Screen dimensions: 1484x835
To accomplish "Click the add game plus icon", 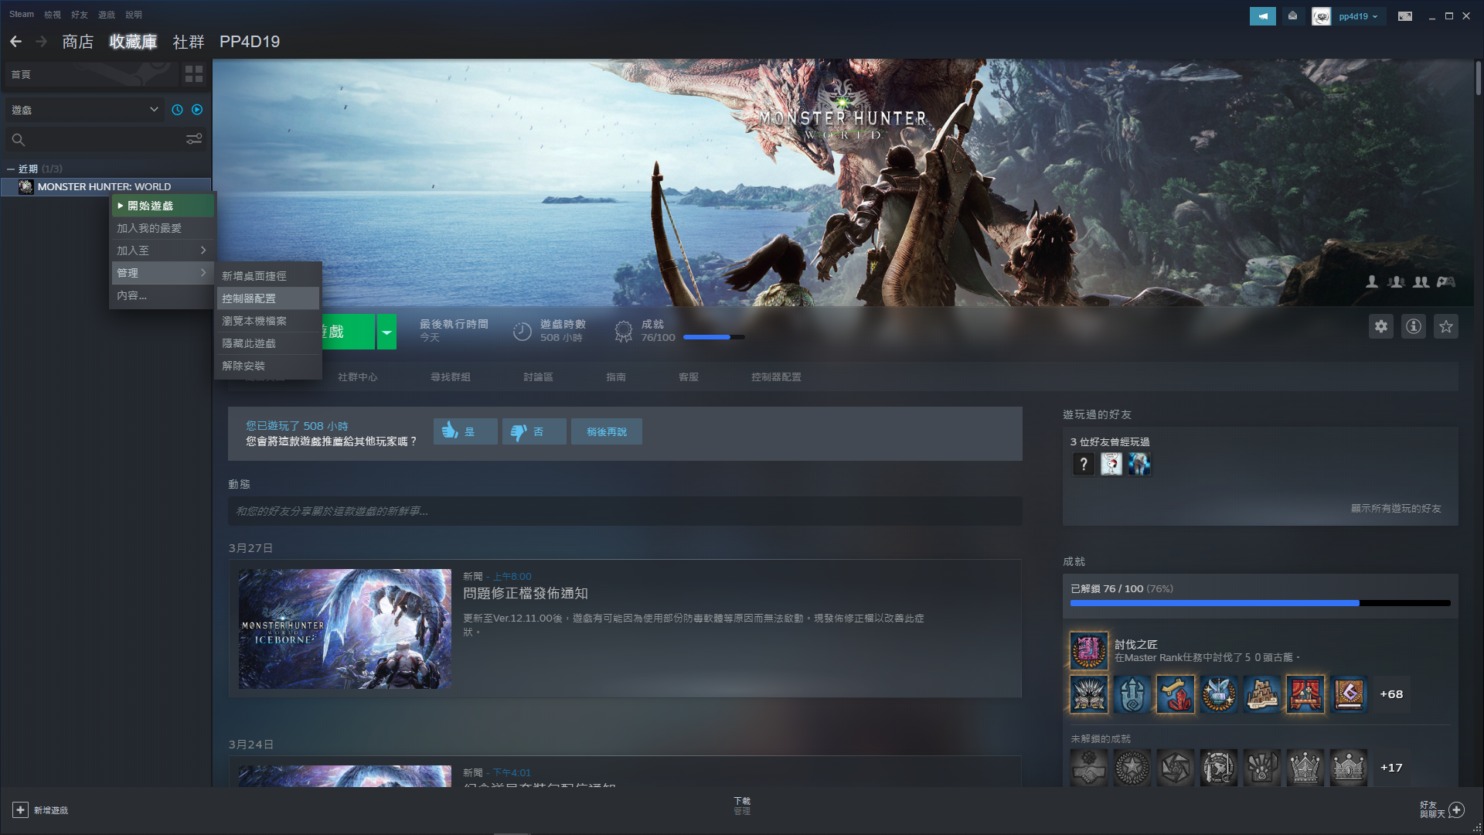I will click(x=20, y=810).
